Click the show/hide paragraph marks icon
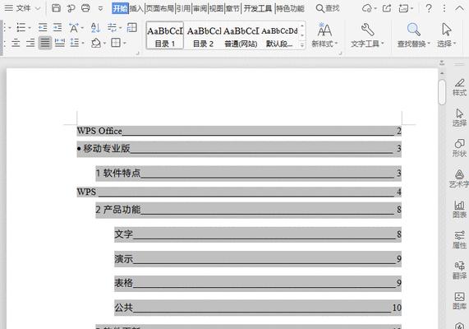469x329 pixels. 113,28
